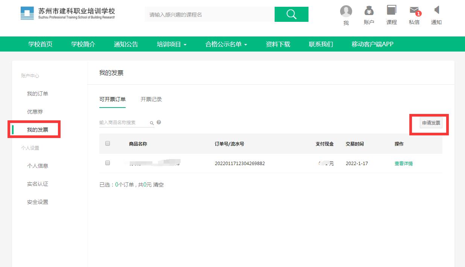
Task: Switch to the 开票记录 tab
Action: pos(151,99)
